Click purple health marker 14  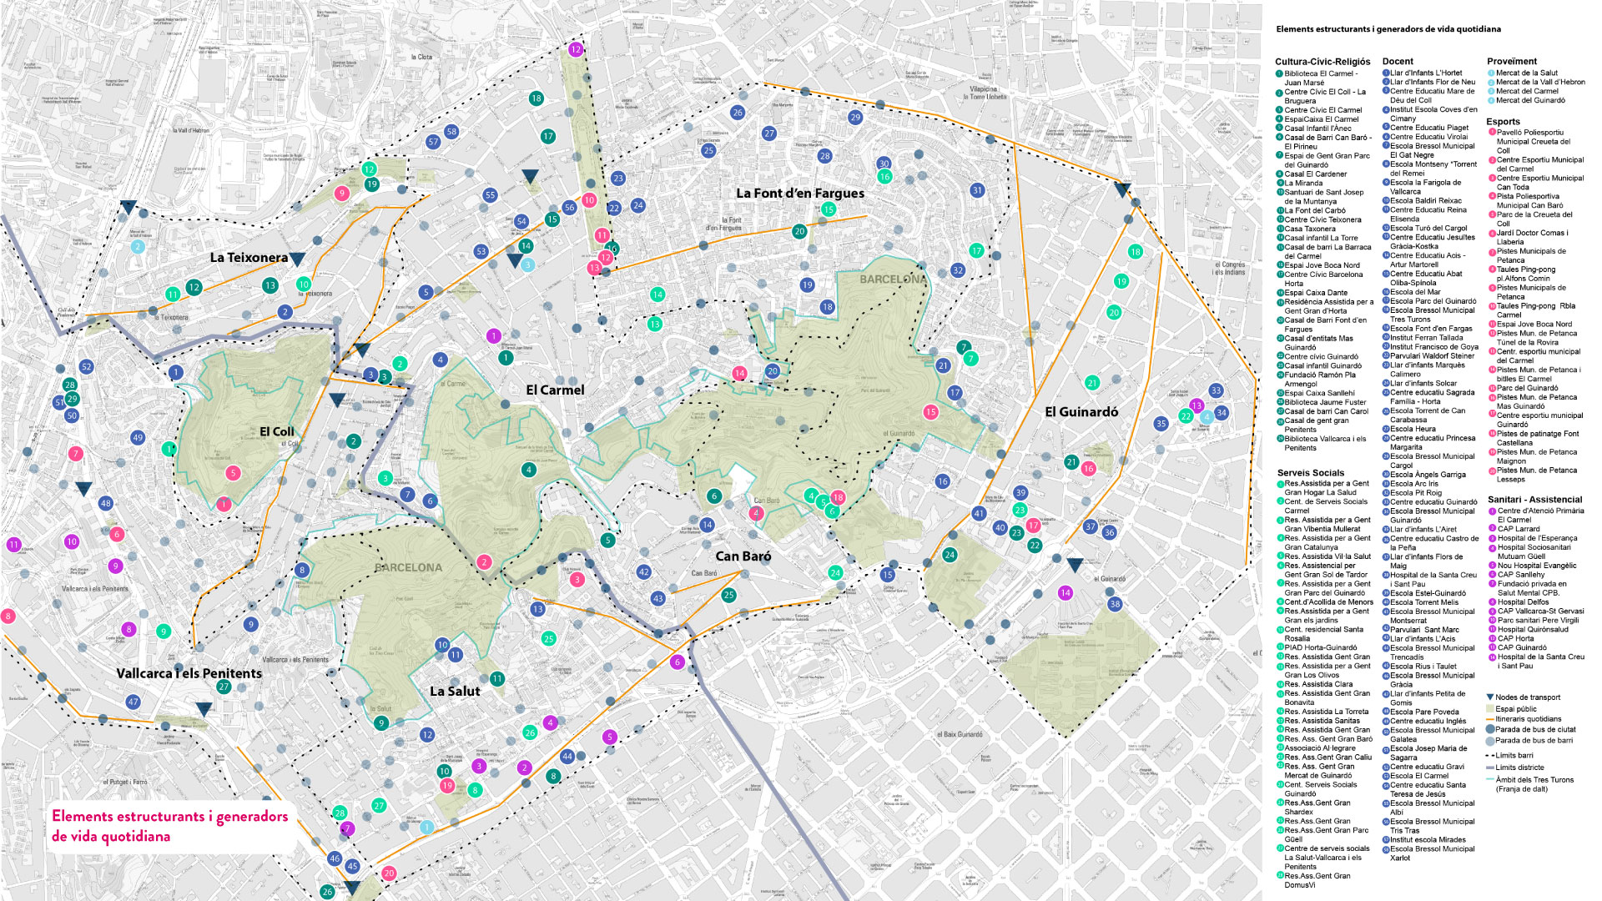[x=1065, y=592]
